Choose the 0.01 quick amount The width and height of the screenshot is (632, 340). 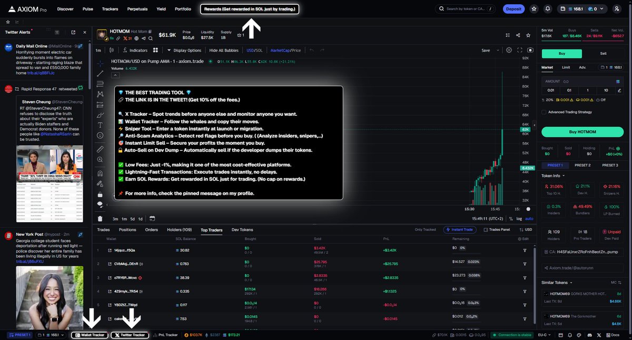click(x=551, y=91)
